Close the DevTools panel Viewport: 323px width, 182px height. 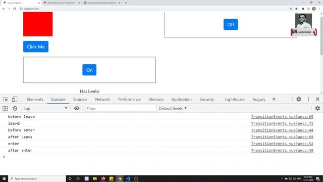(317, 99)
